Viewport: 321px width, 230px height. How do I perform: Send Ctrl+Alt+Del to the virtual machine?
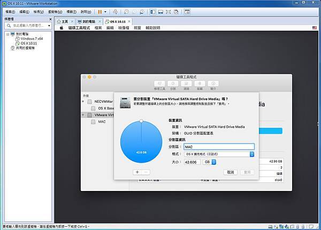(115, 12)
